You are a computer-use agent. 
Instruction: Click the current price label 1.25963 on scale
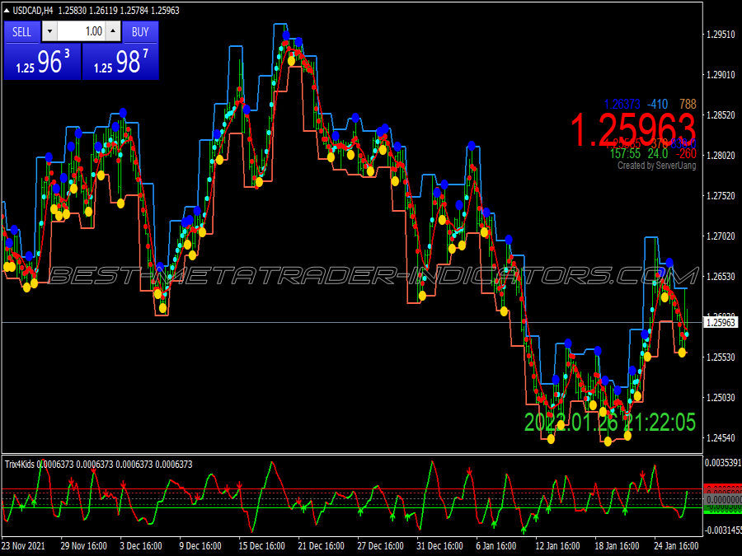(x=721, y=322)
